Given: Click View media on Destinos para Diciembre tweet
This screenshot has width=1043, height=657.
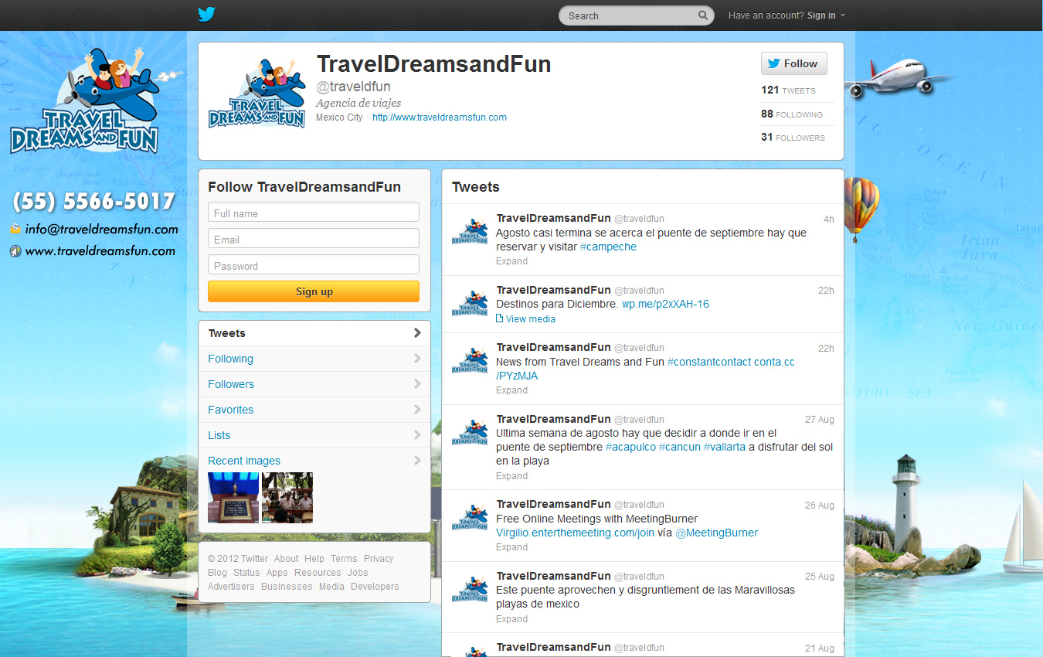Looking at the screenshot, I should click(525, 319).
